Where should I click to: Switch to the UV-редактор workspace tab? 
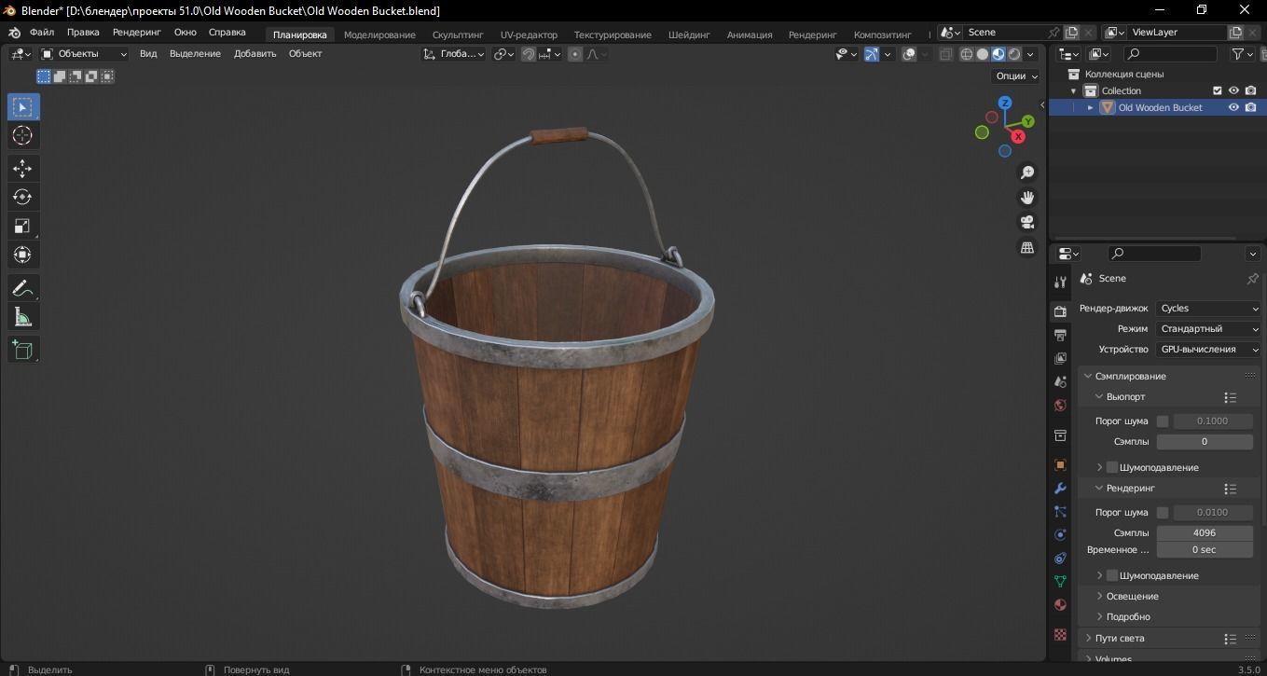click(529, 34)
